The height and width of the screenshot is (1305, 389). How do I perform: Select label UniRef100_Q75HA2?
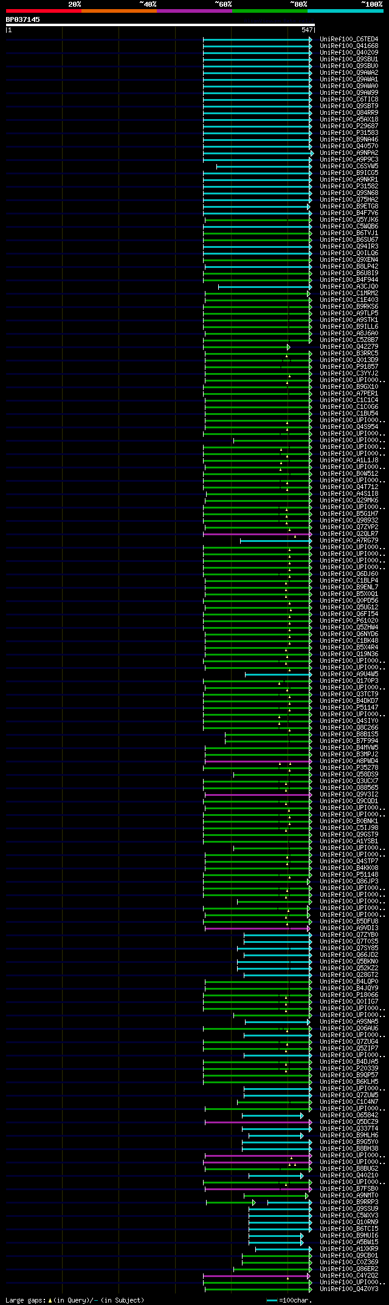pos(349,199)
